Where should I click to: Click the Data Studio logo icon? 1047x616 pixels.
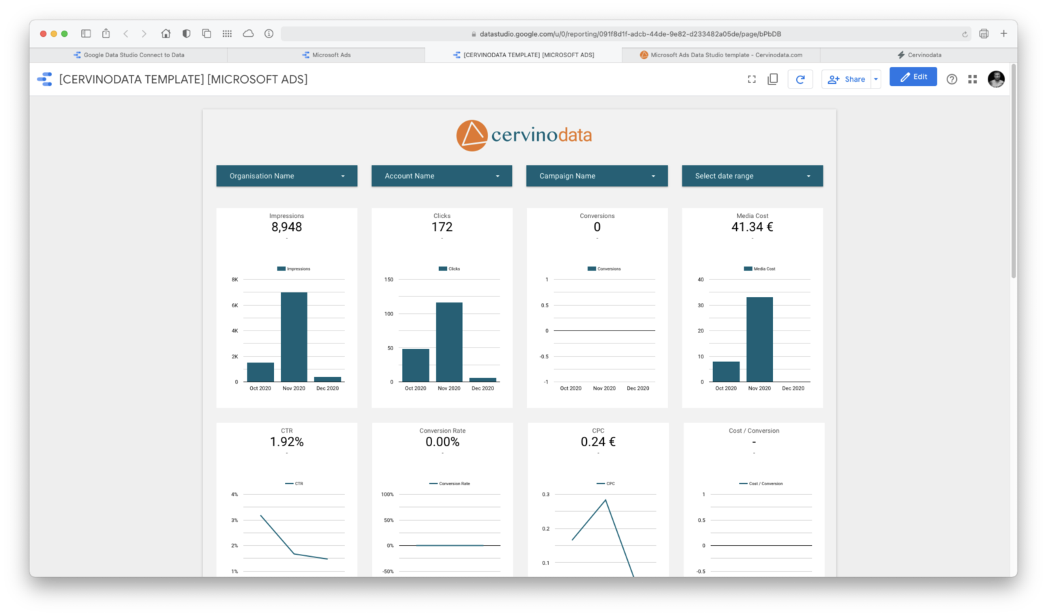pos(44,79)
